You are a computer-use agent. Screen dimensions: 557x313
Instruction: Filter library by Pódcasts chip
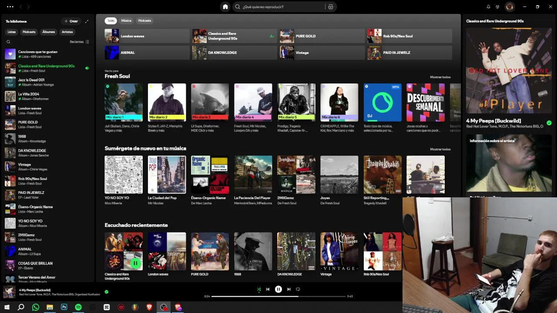(x=29, y=32)
